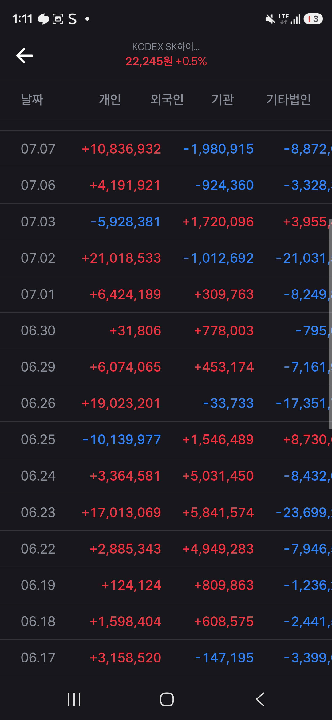332x720 pixels.
Task: Tap the LTE signal icon
Action: pos(289,19)
